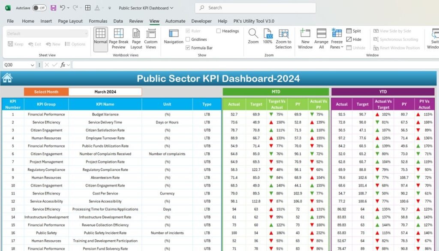Open the Developer tab
This screenshot has height=251, width=439.
[x=201, y=21]
